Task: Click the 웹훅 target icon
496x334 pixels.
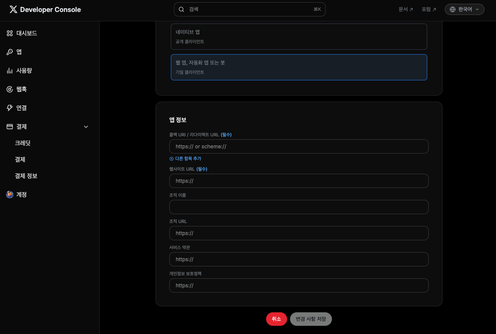Action: pyautogui.click(x=10, y=89)
